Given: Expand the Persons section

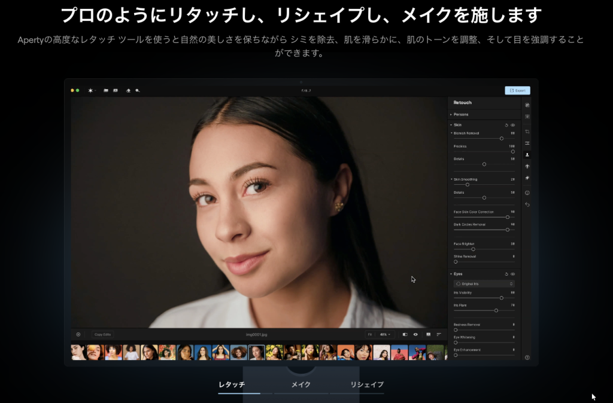Looking at the screenshot, I should (461, 114).
